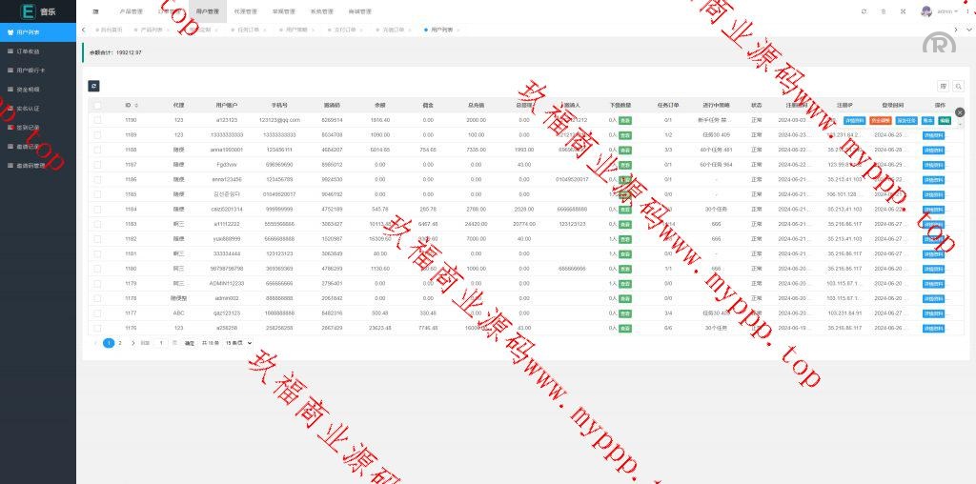Click the page number jump input field
This screenshot has height=484, width=976.
(161, 342)
